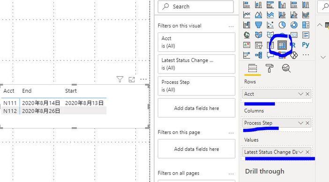This screenshot has width=329, height=182.
Task: Click the Start column header
Action: coord(71,91)
